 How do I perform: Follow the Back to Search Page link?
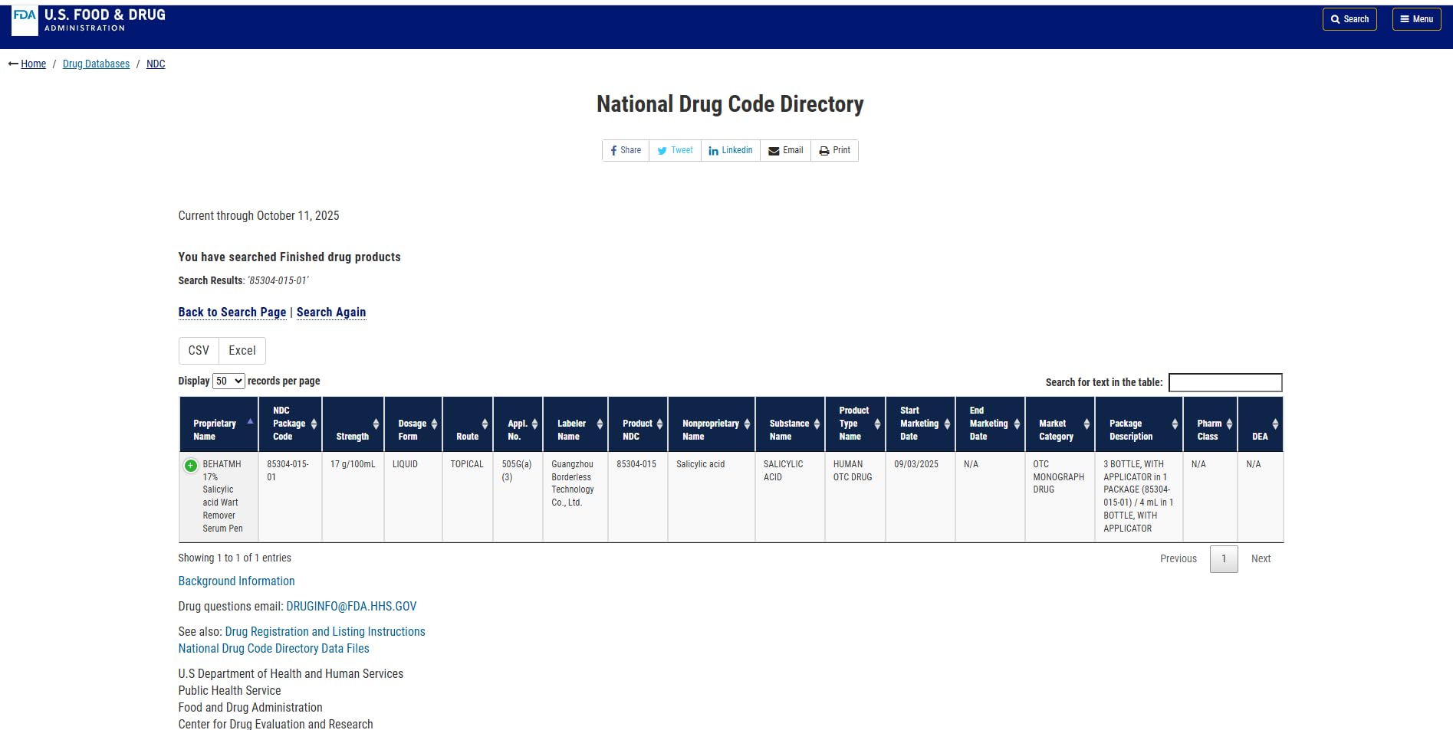232,312
